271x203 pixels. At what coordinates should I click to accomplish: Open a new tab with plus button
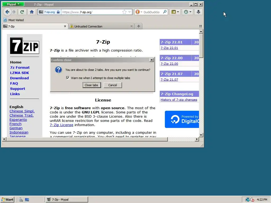139,26
